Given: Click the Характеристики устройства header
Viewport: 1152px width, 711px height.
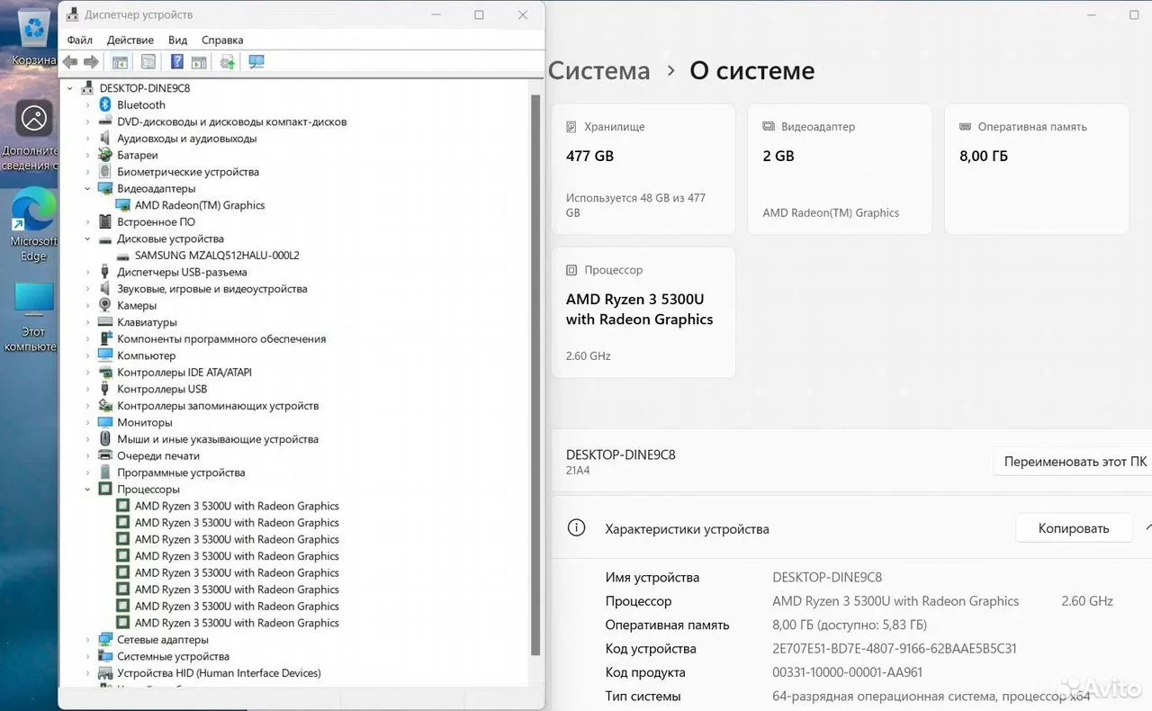Looking at the screenshot, I should [687, 529].
